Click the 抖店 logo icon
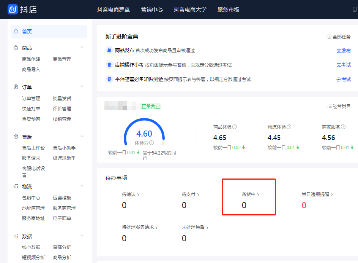 [13, 10]
